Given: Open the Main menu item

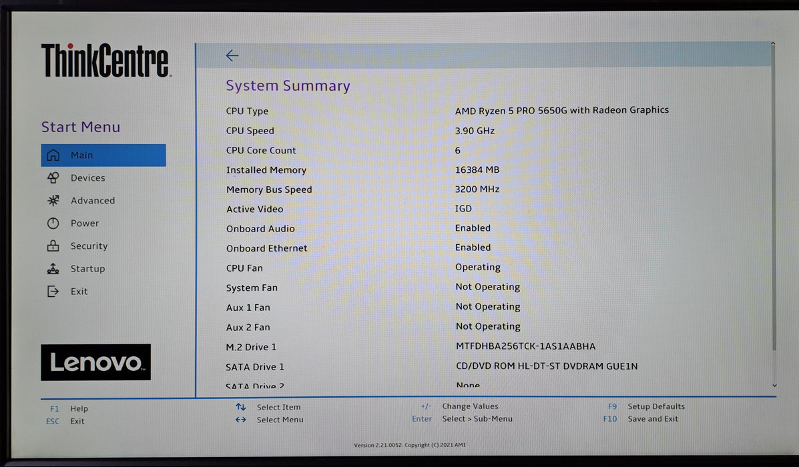Looking at the screenshot, I should (103, 155).
